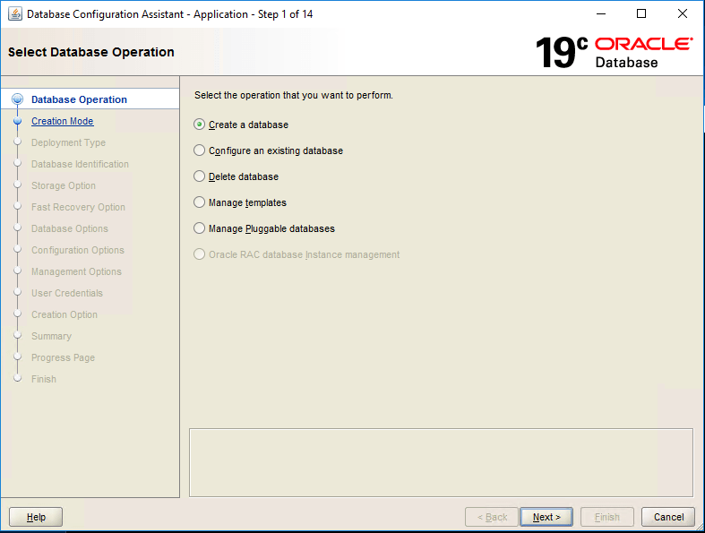Click the Back navigation button
The width and height of the screenshot is (705, 533).
pyautogui.click(x=492, y=517)
